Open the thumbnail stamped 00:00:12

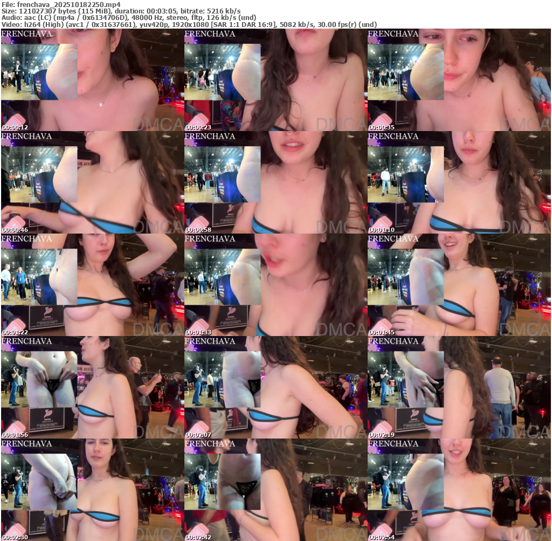(x=92, y=80)
